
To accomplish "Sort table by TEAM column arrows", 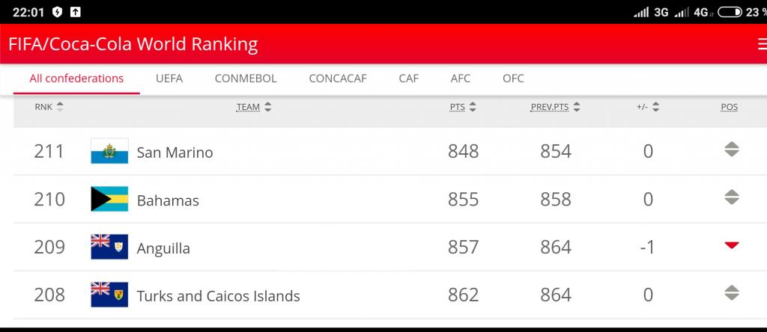I will (267, 107).
